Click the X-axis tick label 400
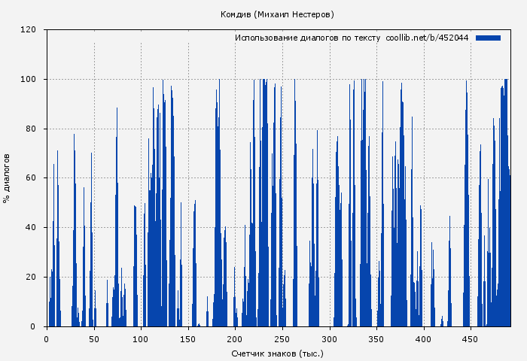 click(x=423, y=339)
